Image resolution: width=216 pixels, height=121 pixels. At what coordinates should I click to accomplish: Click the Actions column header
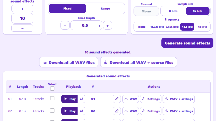[x=154, y=87]
